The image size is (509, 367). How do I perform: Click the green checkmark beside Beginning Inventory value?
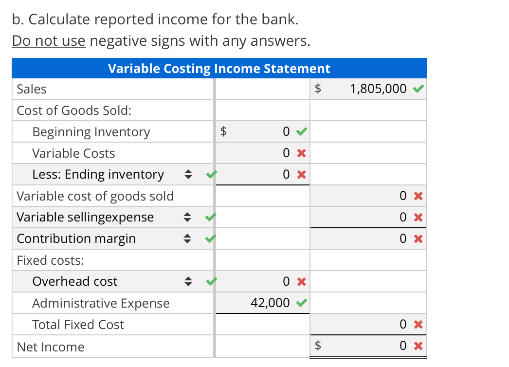(x=302, y=131)
